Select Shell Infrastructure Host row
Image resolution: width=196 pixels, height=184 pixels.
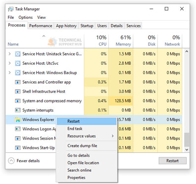[x=94, y=92]
